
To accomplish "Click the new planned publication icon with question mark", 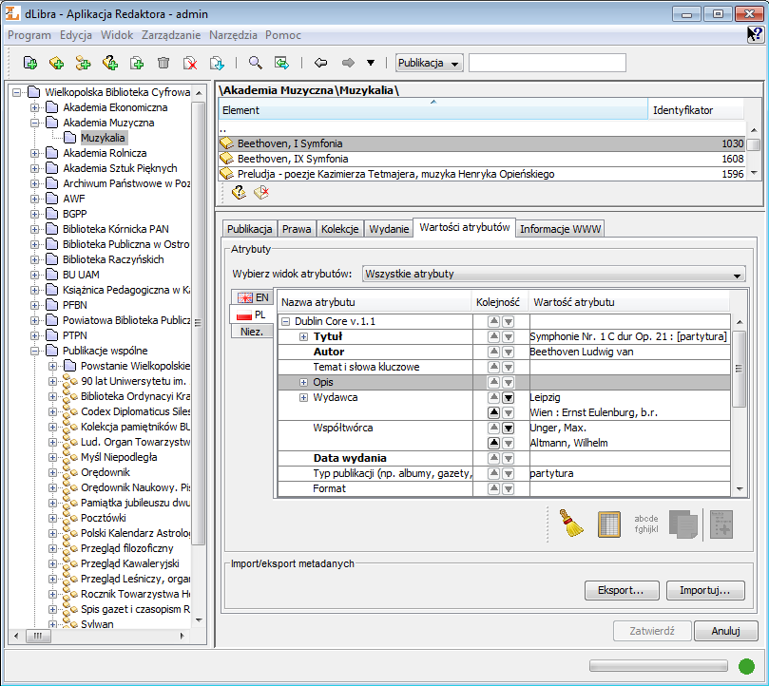I will click(x=110, y=63).
